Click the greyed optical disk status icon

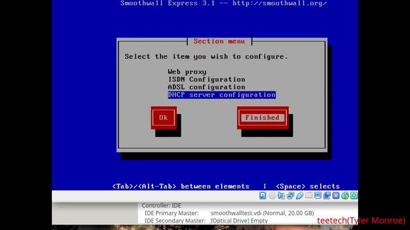pyautogui.click(x=272, y=195)
